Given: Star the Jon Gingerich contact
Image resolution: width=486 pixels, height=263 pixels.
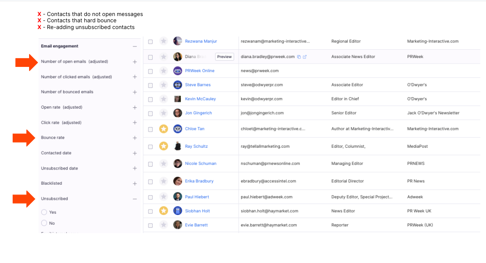Looking at the screenshot, I should [x=164, y=113].
